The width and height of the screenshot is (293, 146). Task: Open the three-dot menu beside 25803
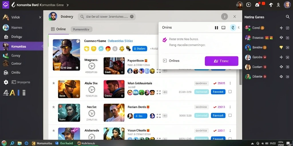tap(230, 83)
